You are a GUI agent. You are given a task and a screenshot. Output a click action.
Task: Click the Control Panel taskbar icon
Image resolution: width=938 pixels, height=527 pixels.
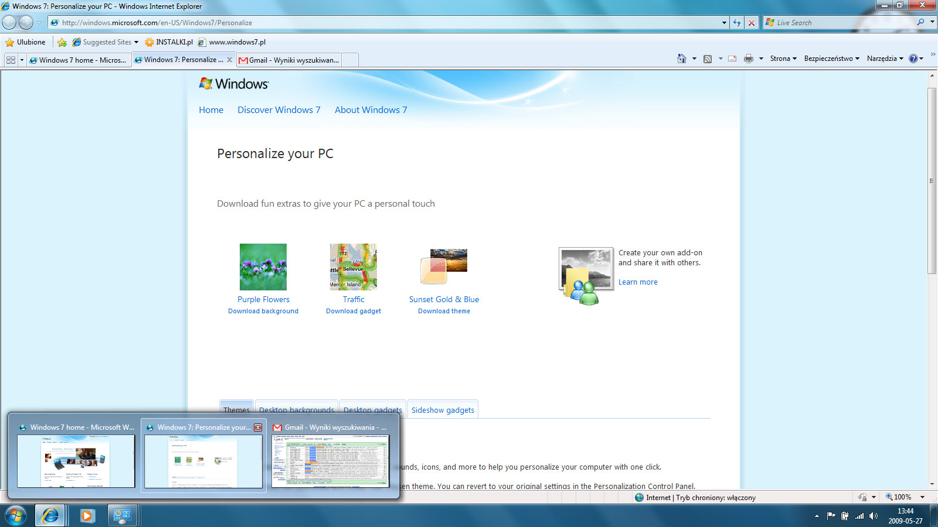pyautogui.click(x=123, y=515)
